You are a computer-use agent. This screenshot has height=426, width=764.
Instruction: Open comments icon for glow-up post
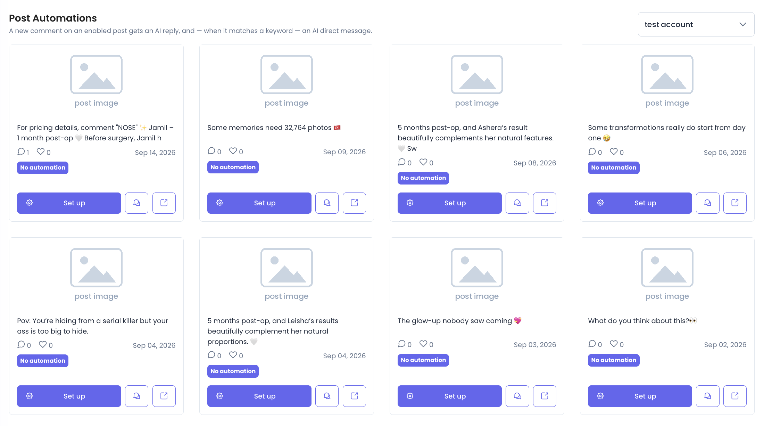517,396
